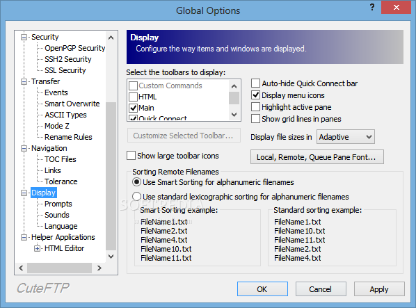Click the OK button
The width and height of the screenshot is (416, 308).
pos(262,289)
